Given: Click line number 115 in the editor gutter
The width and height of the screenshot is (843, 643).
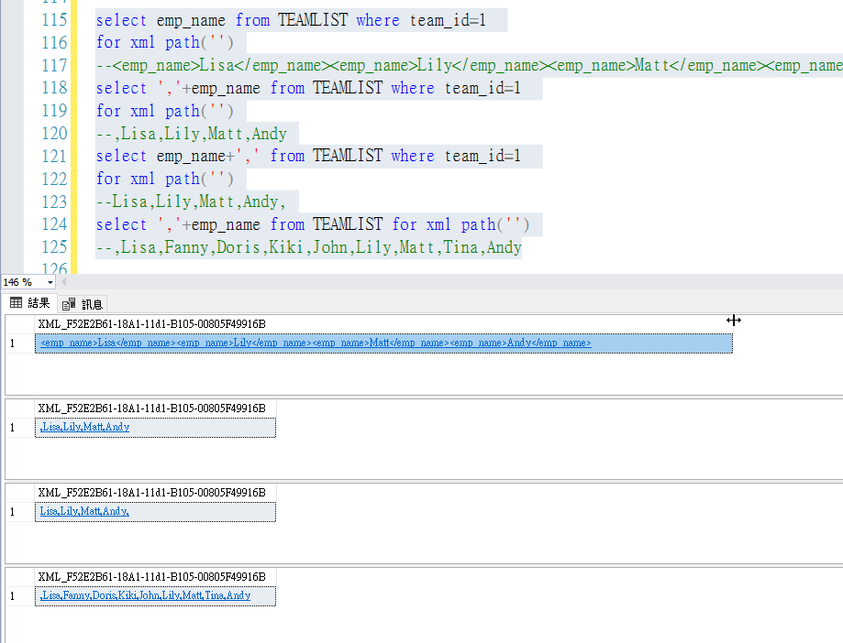Looking at the screenshot, I should click(55, 19).
